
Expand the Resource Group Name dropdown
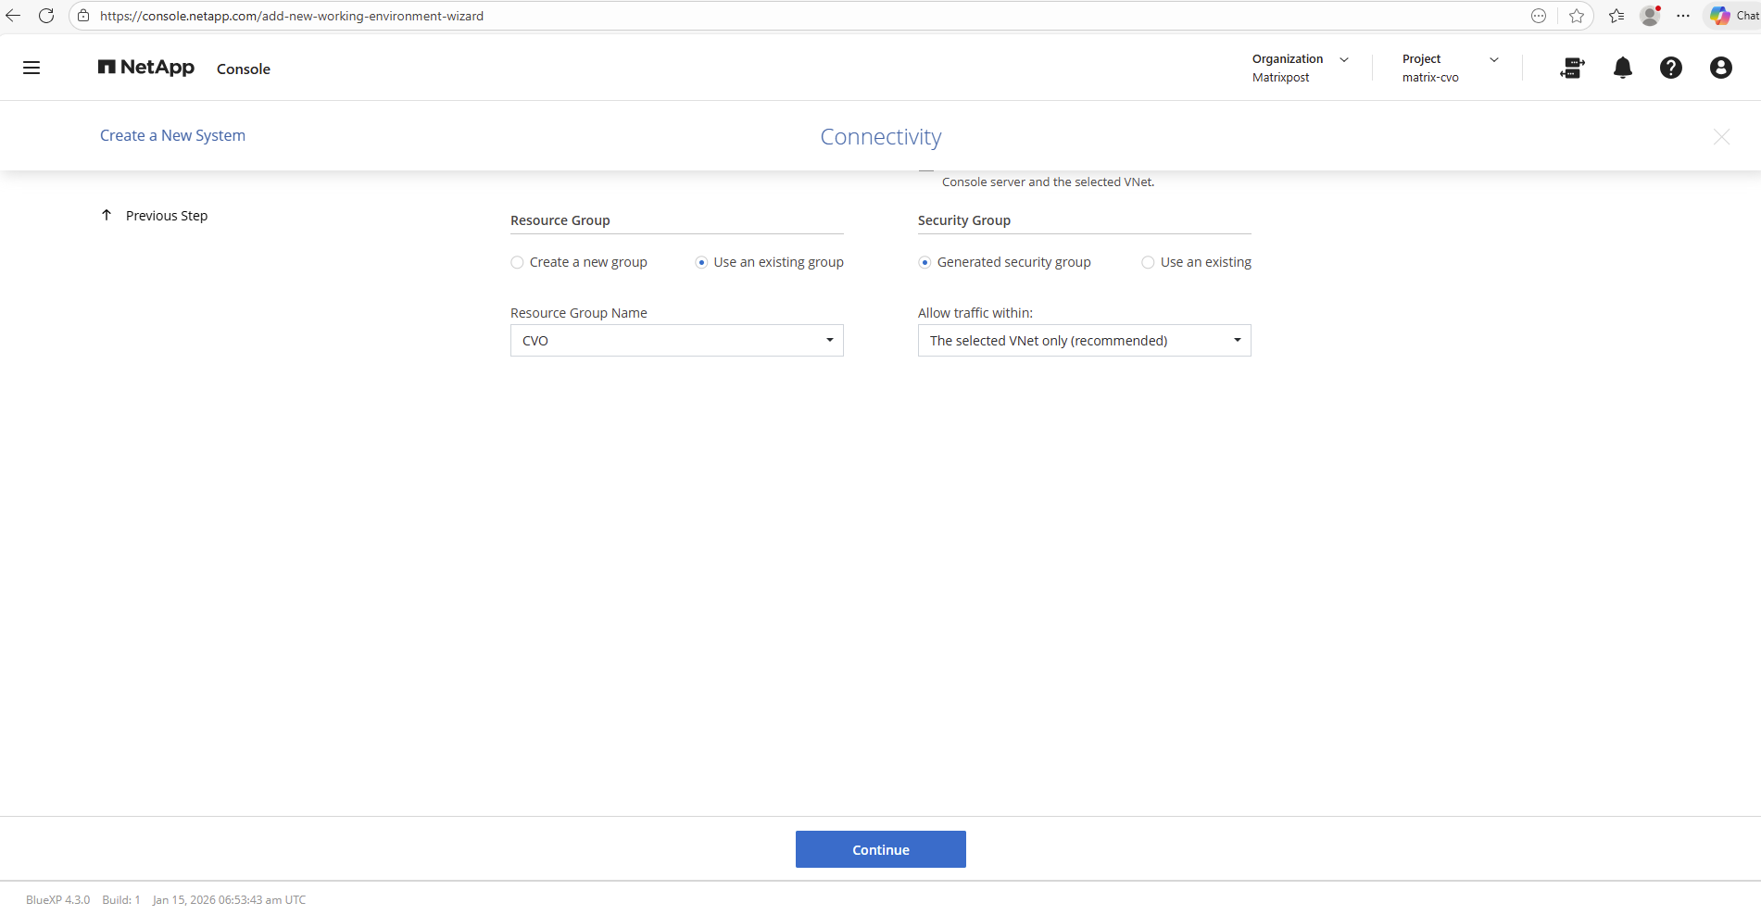(x=676, y=341)
